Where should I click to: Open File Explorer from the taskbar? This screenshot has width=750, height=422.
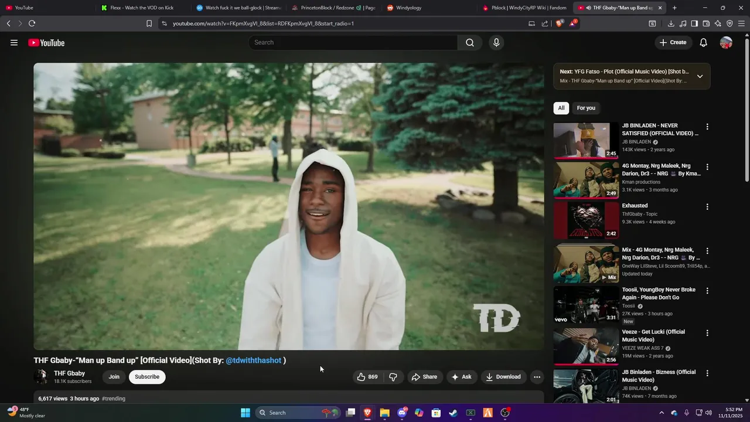tap(384, 413)
